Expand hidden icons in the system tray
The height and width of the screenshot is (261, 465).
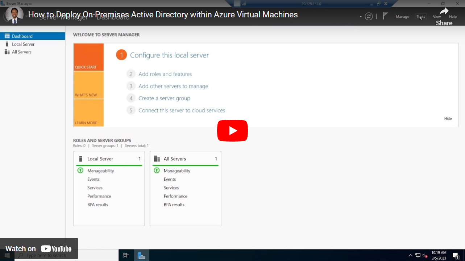[410, 255]
